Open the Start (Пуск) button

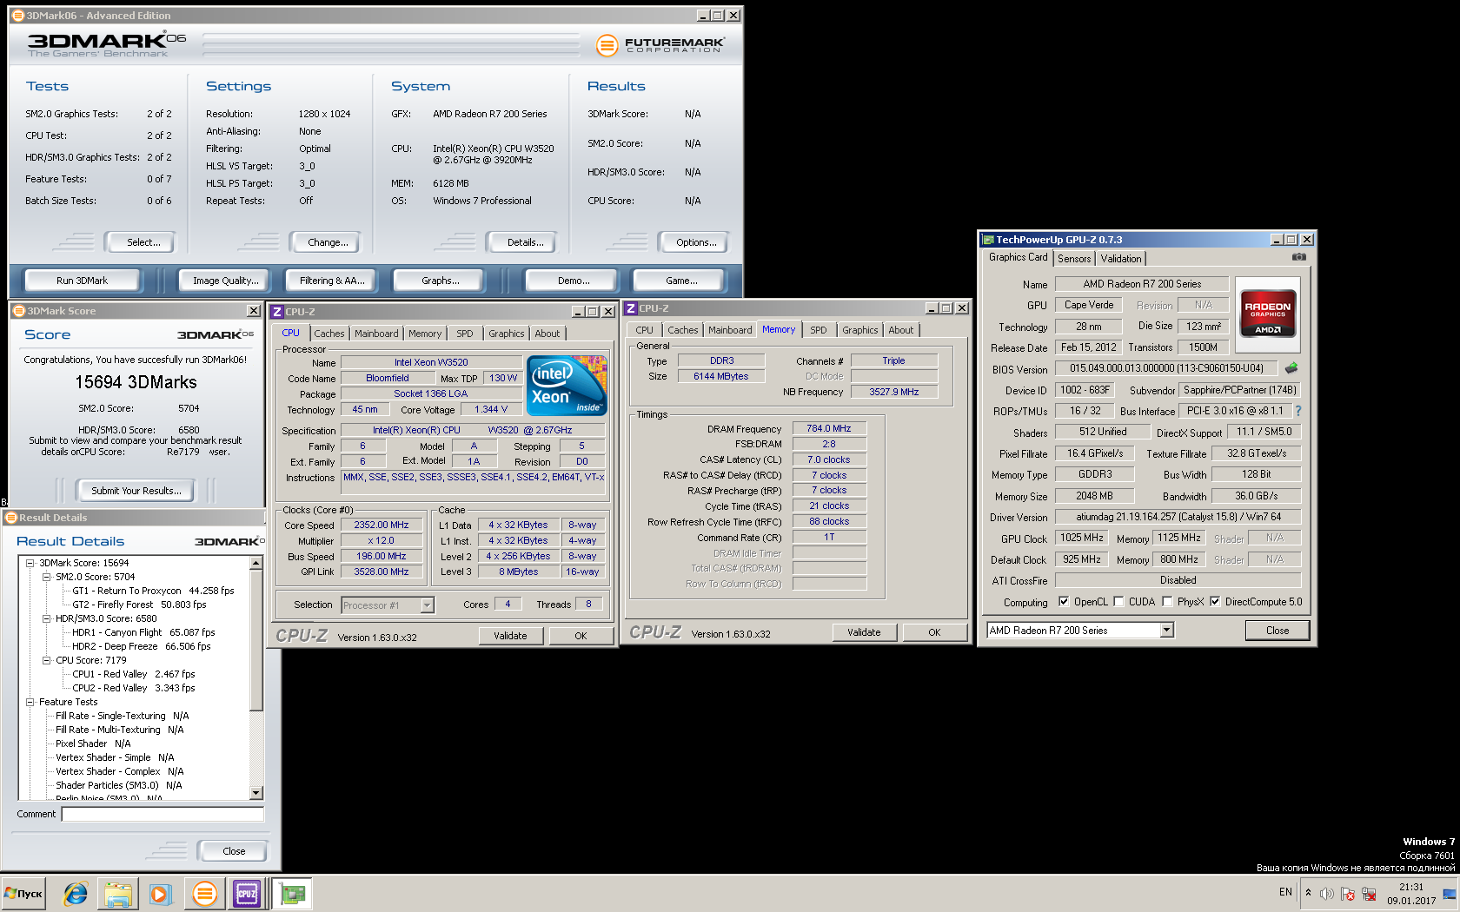(x=23, y=893)
